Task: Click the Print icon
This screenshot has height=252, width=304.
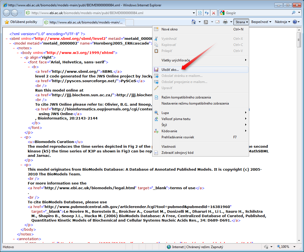Action: tap(225, 22)
